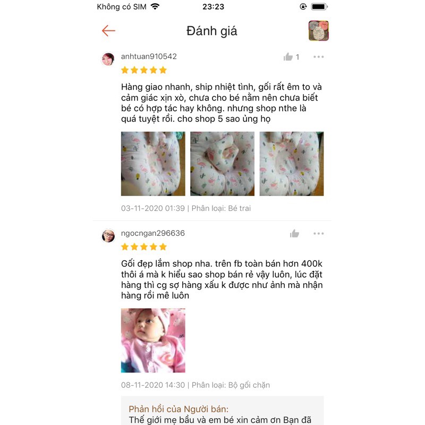Open more options for anhtuan910542's review
Screen dimensions: 425x425
point(318,57)
